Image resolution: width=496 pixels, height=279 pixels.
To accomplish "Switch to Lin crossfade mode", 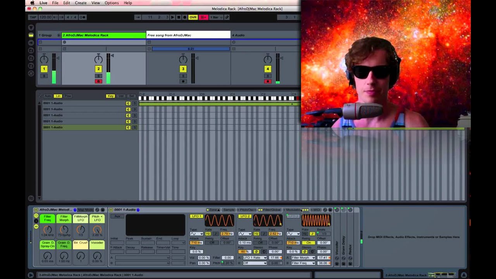I will [x=58, y=96].
